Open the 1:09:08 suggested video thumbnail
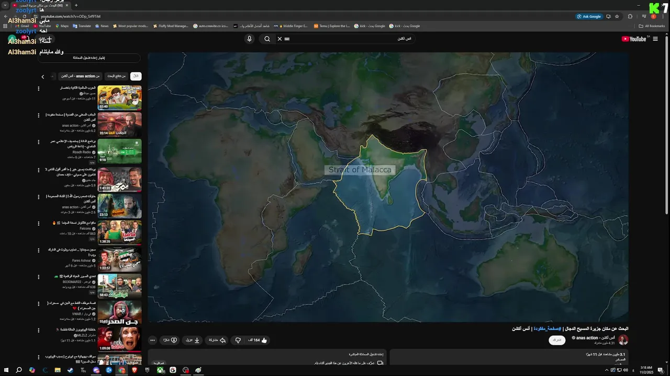This screenshot has width=670, height=376. click(119, 339)
